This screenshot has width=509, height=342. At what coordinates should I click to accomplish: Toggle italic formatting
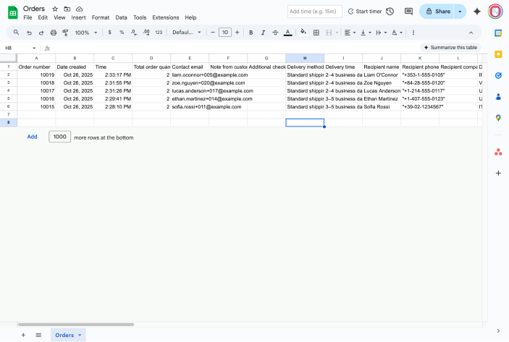point(263,33)
